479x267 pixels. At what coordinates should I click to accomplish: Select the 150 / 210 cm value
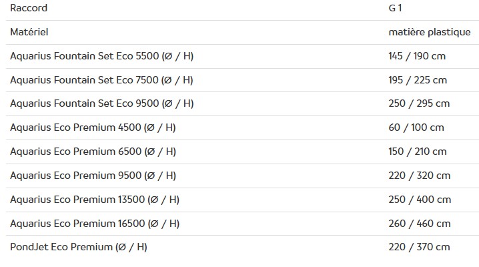pyautogui.click(x=418, y=152)
